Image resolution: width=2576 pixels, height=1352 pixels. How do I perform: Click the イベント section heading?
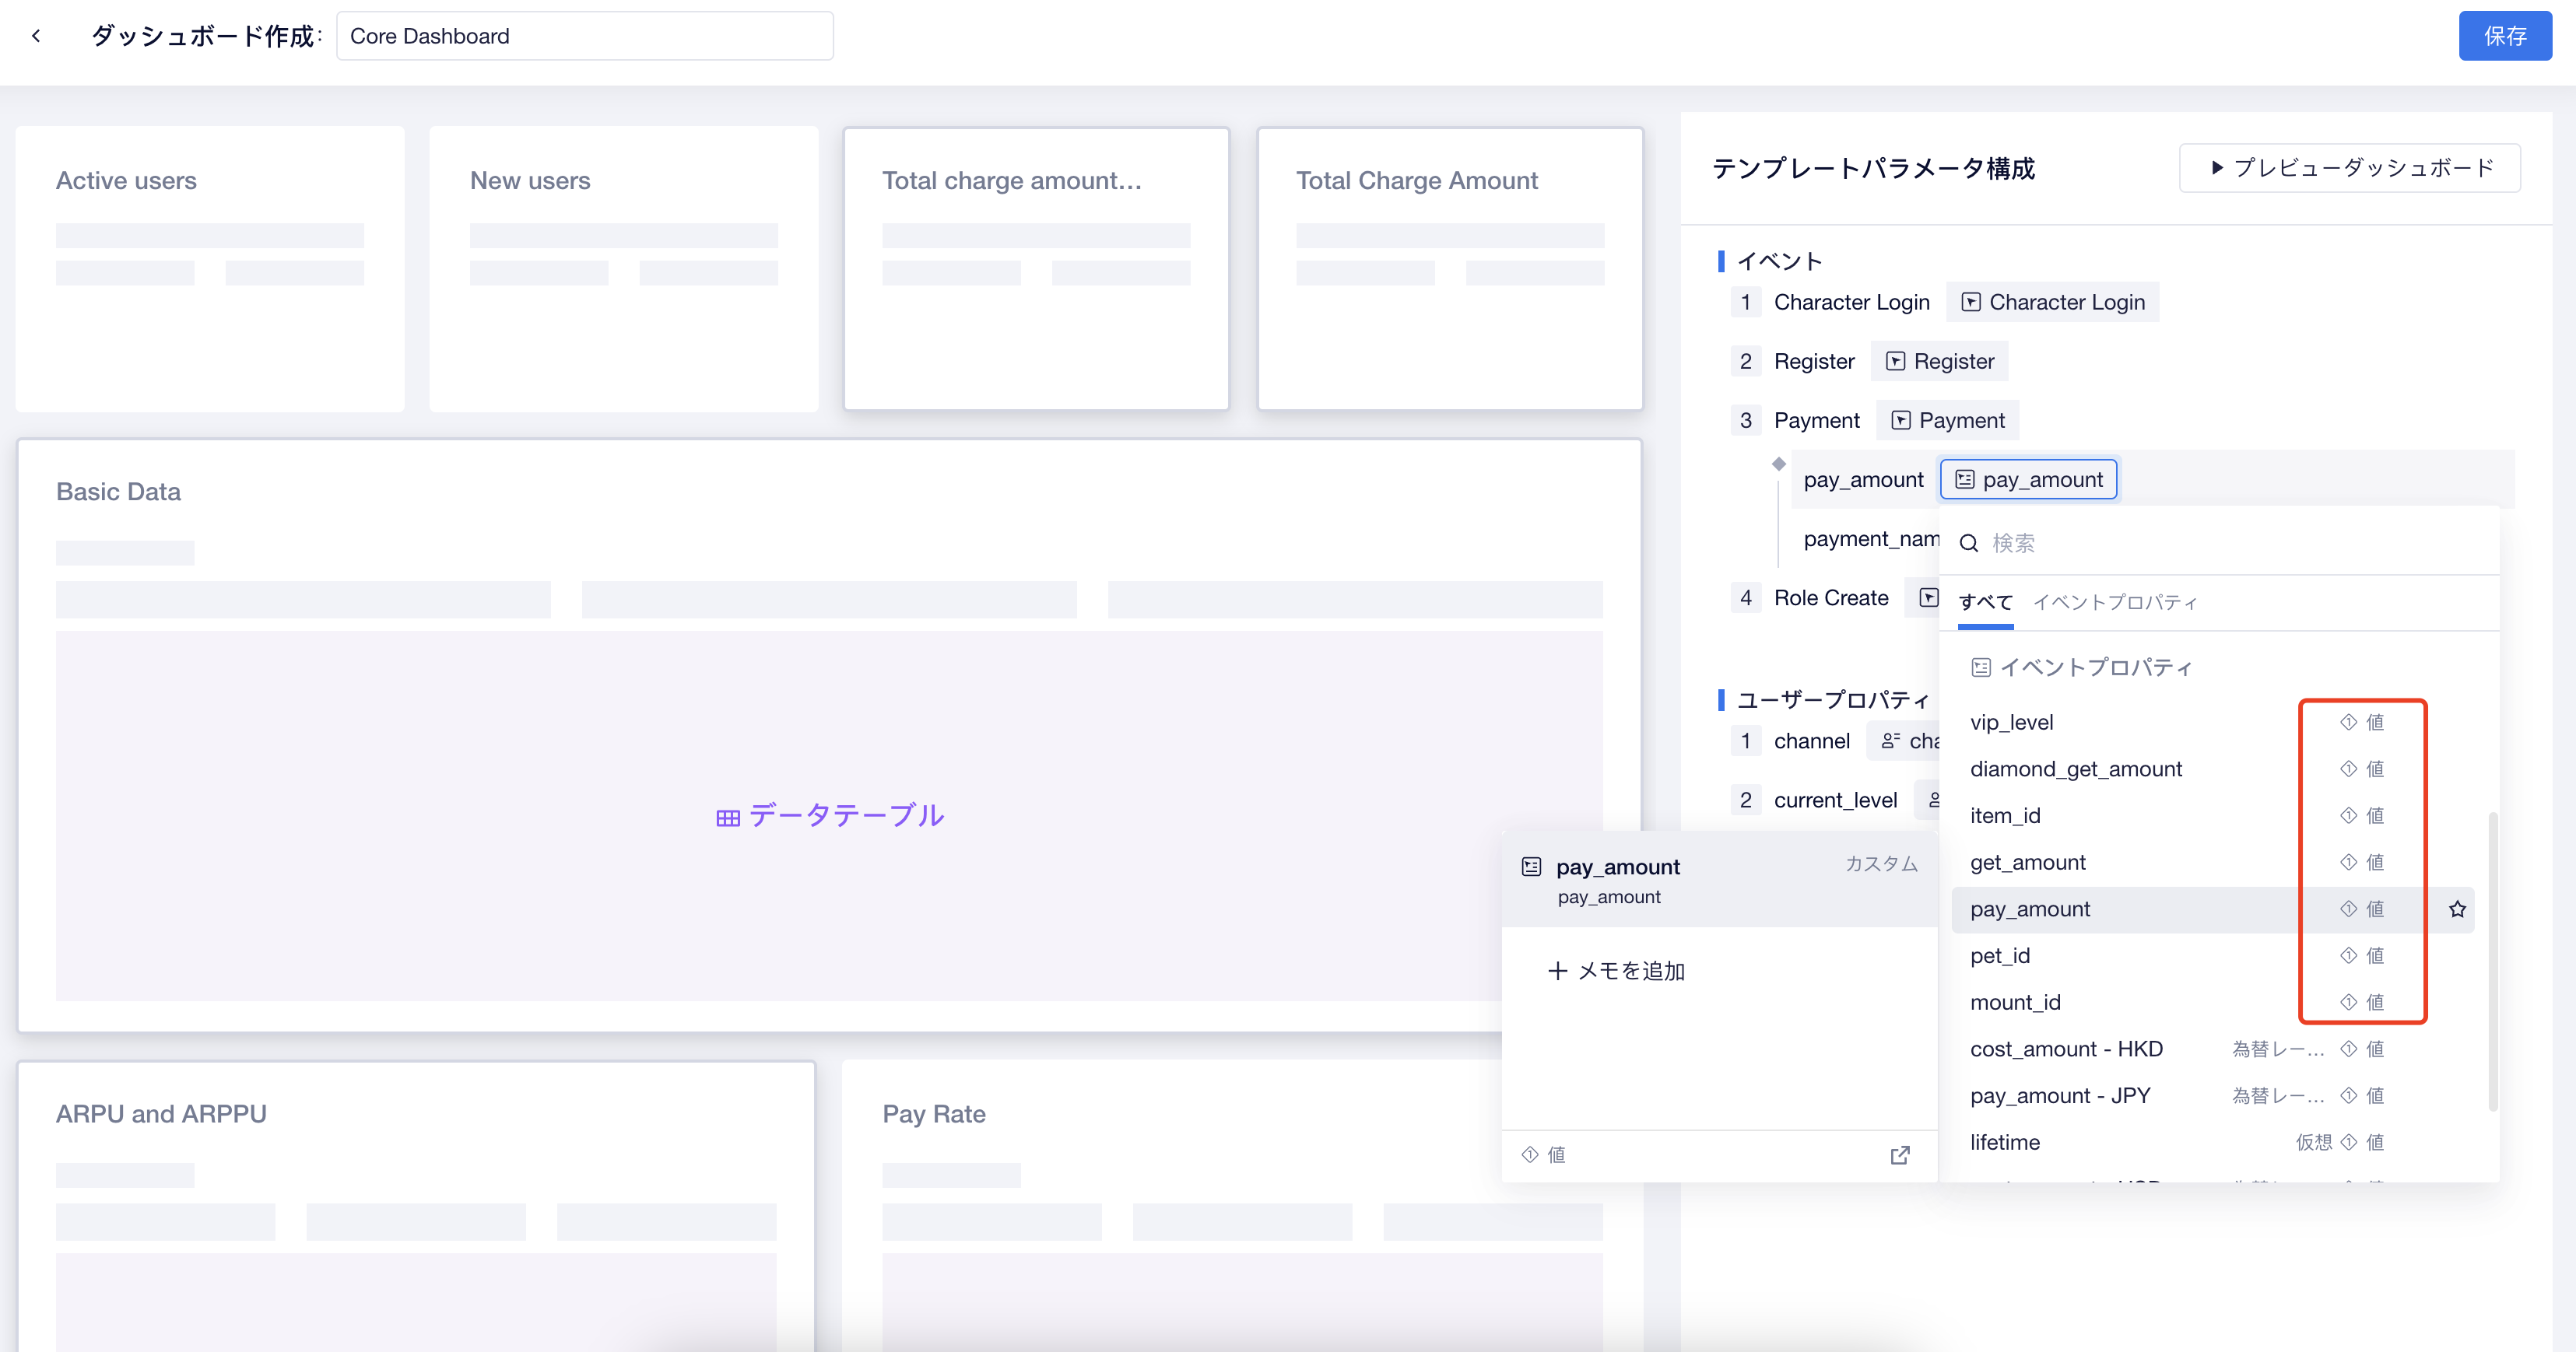(x=1779, y=261)
